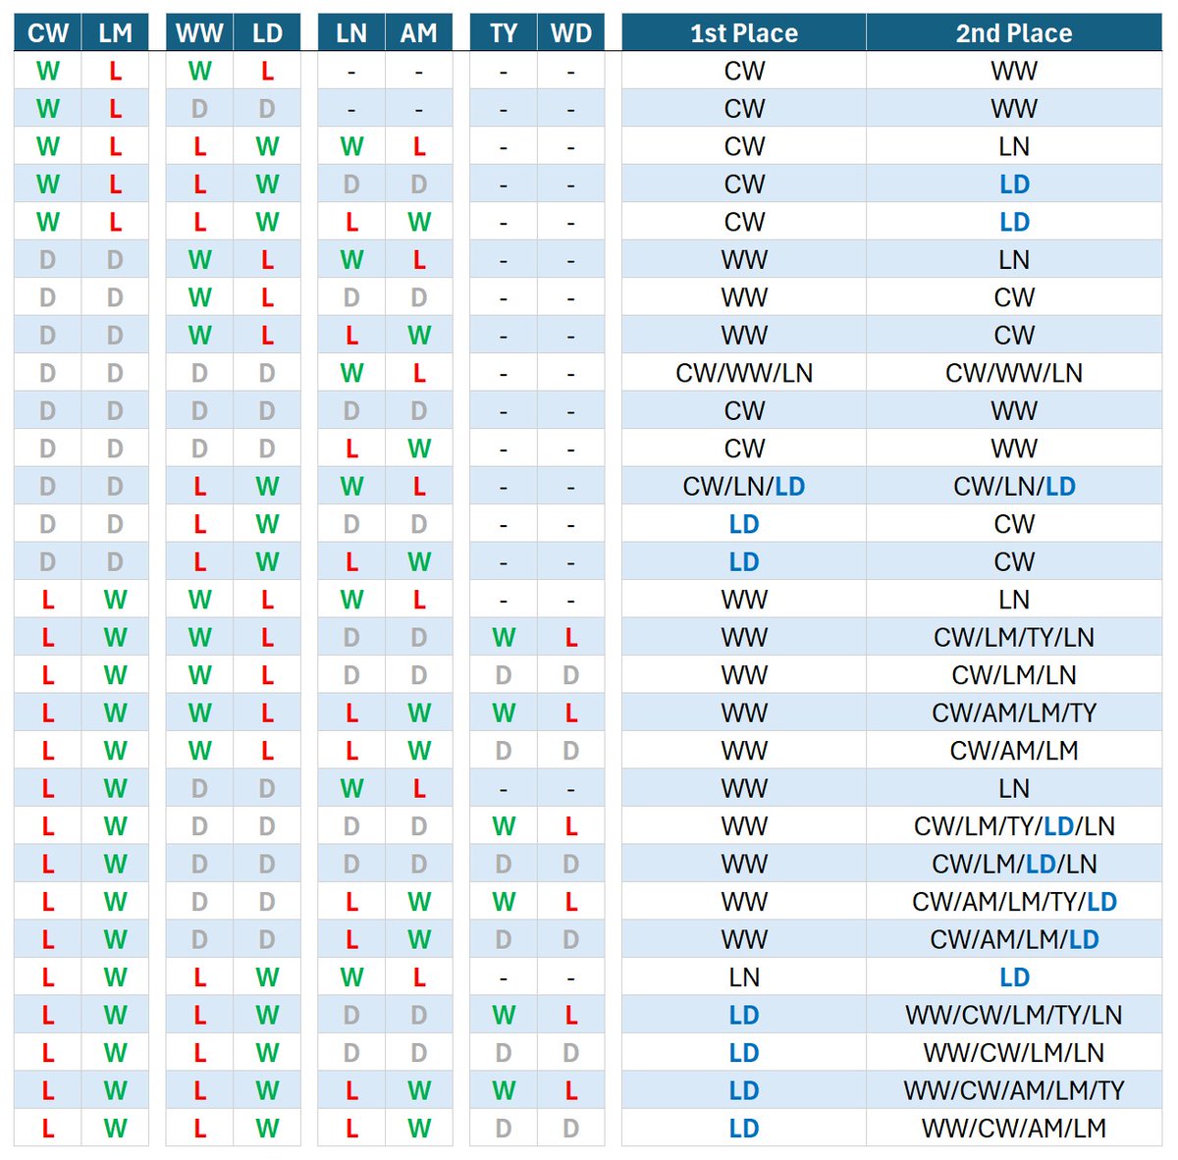Click CW column L in the 1st Place LN row
The width and height of the screenshot is (1178, 1160).
coord(48,977)
